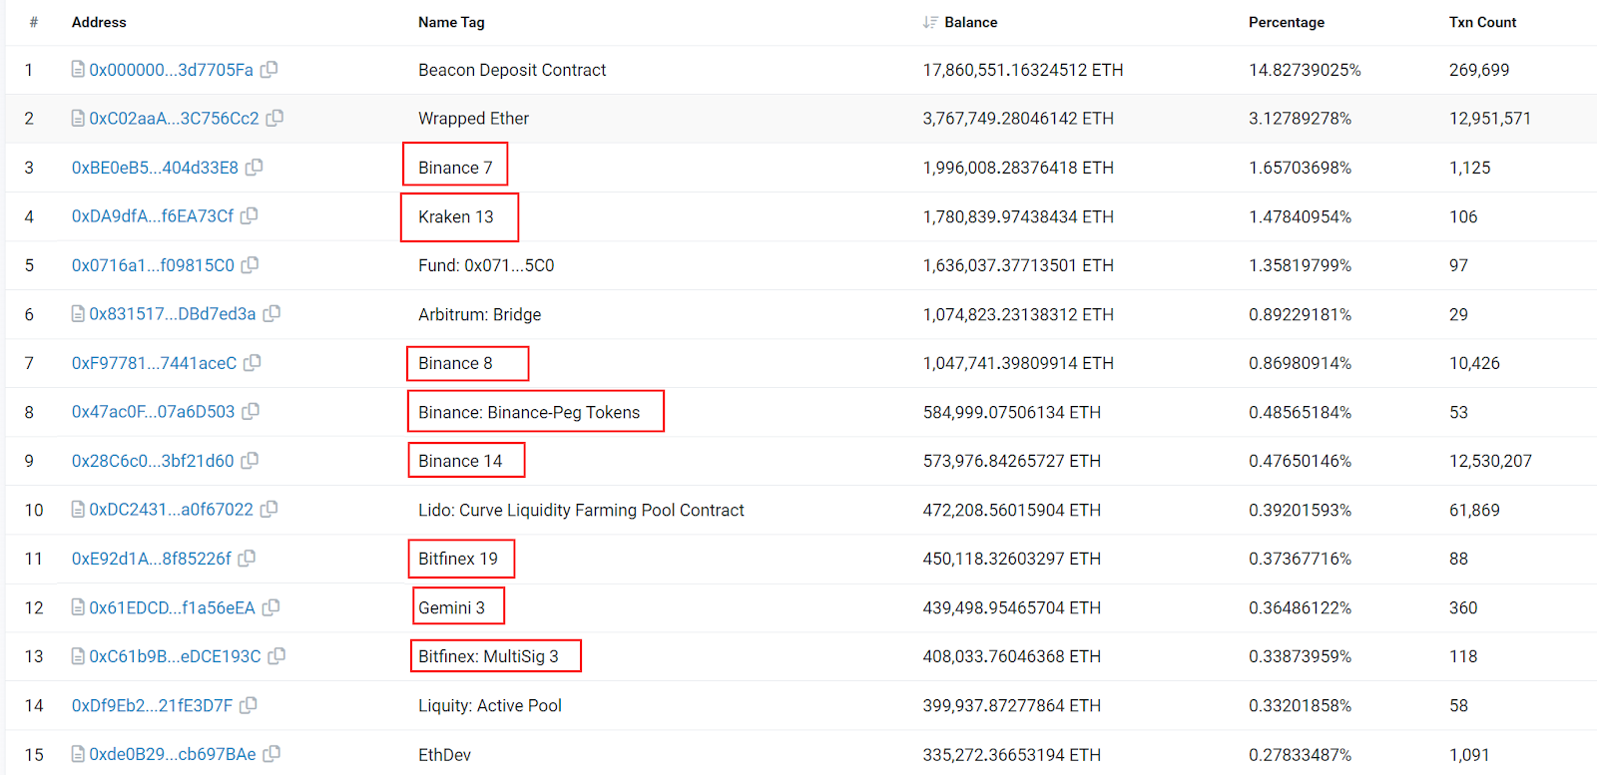Open address 0x47ac0F...07a6D503 Binance-Peg Tokens
This screenshot has width=1597, height=775.
coord(153,411)
